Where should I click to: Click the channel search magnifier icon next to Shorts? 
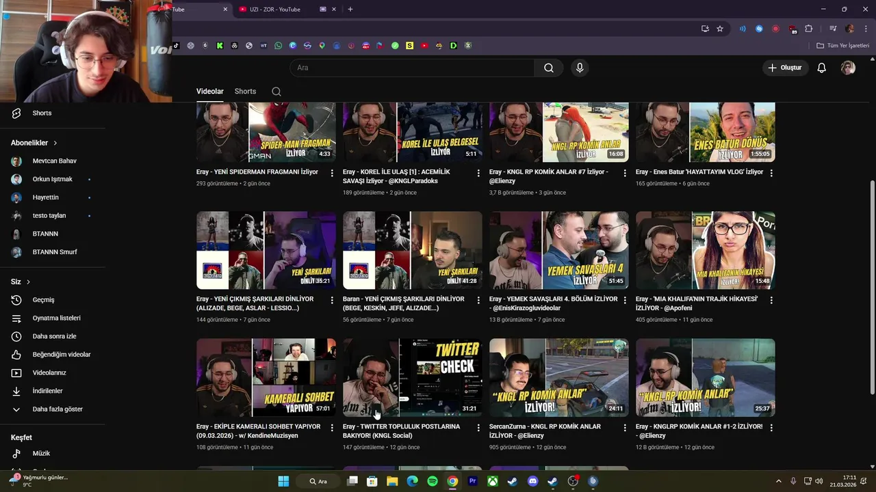[x=276, y=92]
